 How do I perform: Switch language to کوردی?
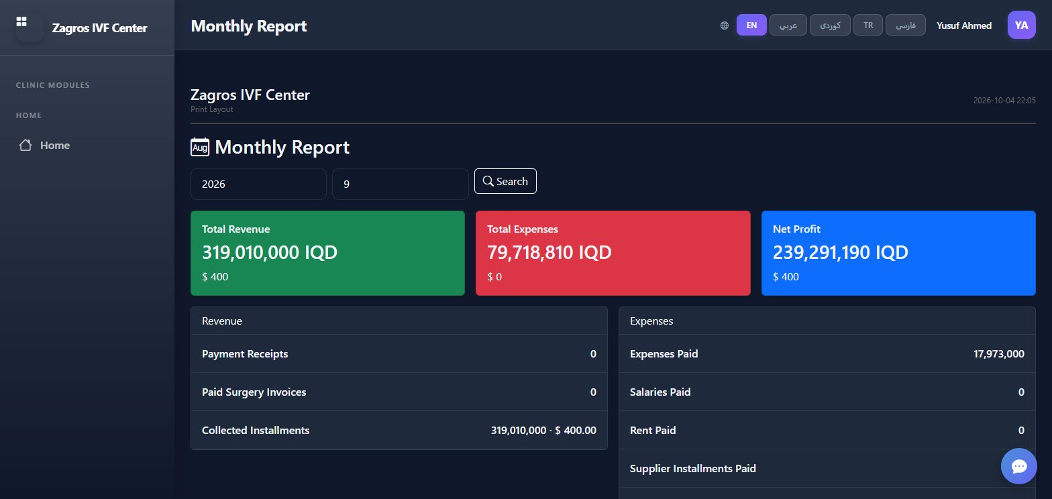[831, 25]
